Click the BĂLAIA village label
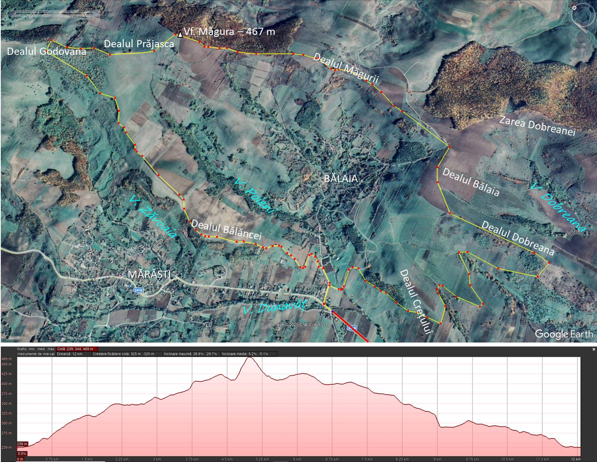Viewport: 597px width, 462px height. (x=341, y=179)
